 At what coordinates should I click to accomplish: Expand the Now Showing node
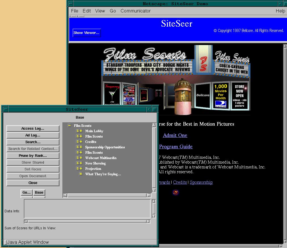pyautogui.click(x=81, y=163)
